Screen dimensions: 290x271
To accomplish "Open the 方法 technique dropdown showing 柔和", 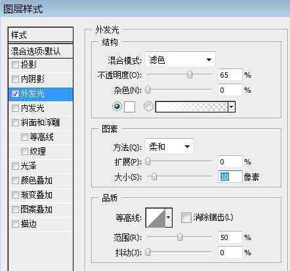I will pyautogui.click(x=169, y=147).
